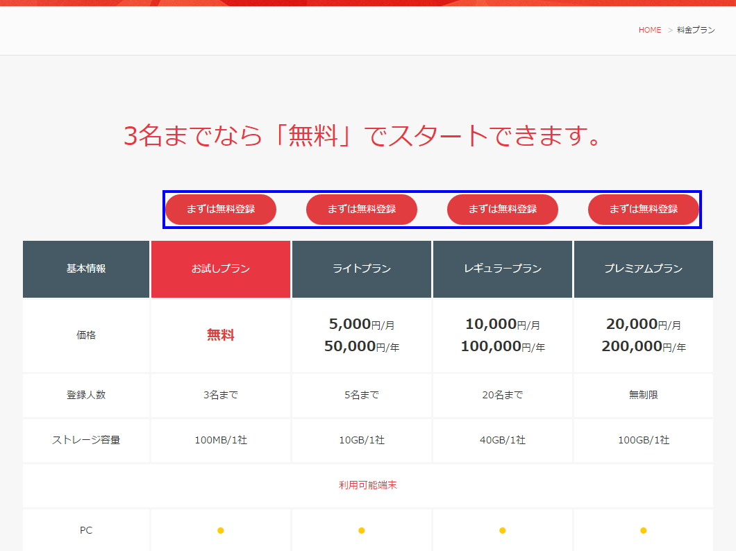
Task: Click the PC dot under ライトプラン
Action: point(362,530)
